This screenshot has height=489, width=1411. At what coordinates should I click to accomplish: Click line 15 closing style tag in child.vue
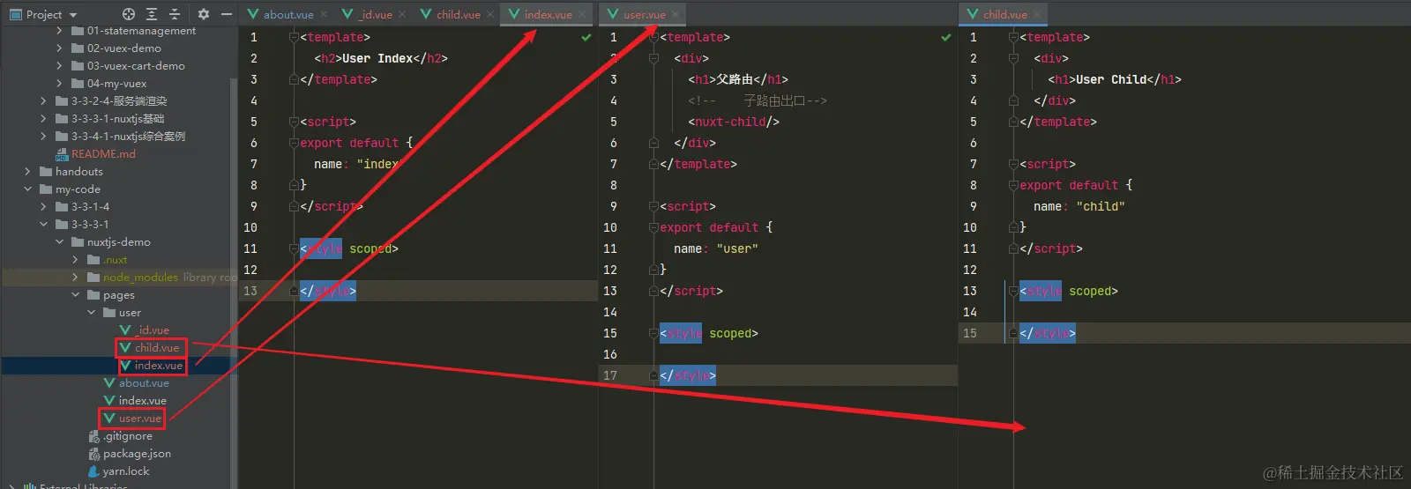point(1048,333)
